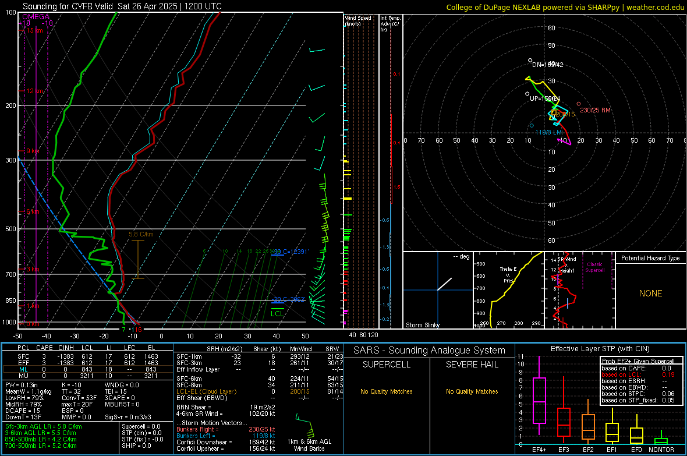This screenshot has width=687, height=456.
Task: Click the 119/8 LM storm motion label
Action: coord(548,132)
